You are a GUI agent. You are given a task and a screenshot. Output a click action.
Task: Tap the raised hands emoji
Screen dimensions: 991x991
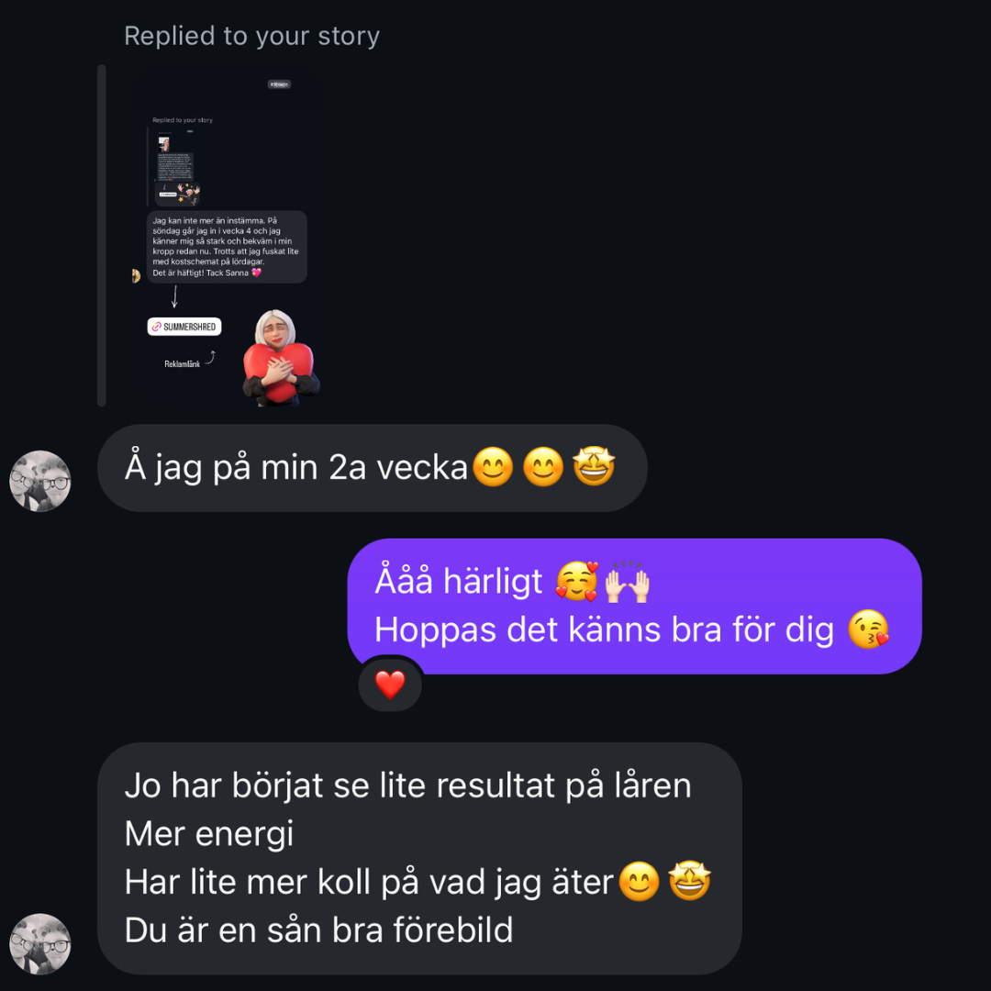coord(627,581)
